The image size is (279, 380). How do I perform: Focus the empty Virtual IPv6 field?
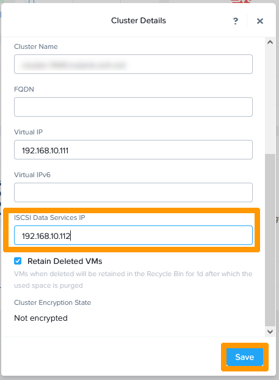point(133,192)
